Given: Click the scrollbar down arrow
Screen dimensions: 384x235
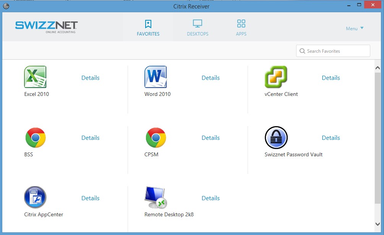Looking at the screenshot, I should (378, 224).
